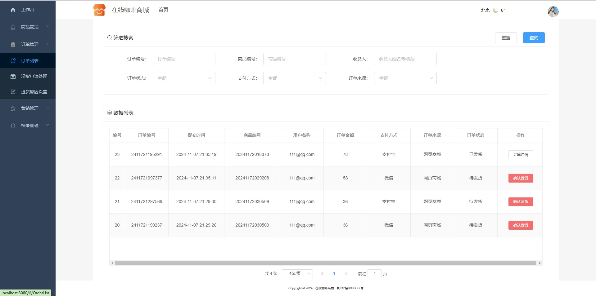The width and height of the screenshot is (596, 296).
Task: Click horizontal scrollbar right arrow
Action: [x=540, y=263]
